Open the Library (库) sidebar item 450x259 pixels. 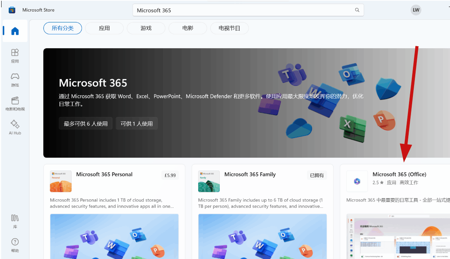[15, 222]
